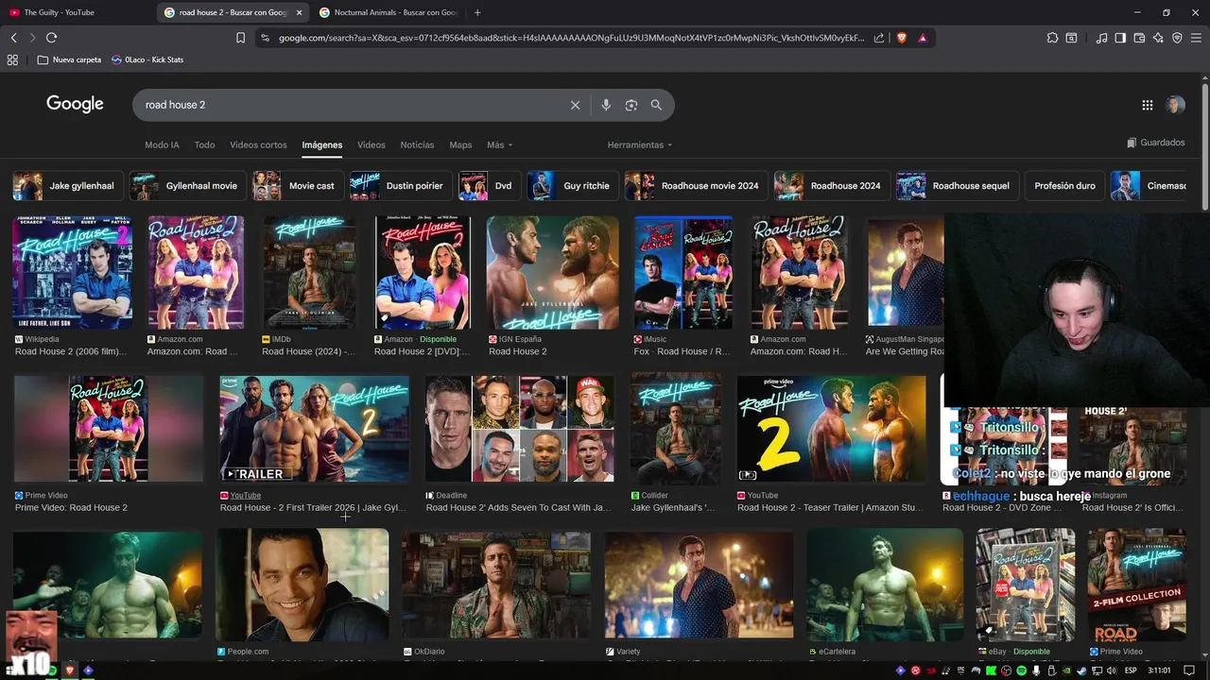This screenshot has height=680, width=1210.
Task: Click the magnifier search button
Action: point(656,105)
